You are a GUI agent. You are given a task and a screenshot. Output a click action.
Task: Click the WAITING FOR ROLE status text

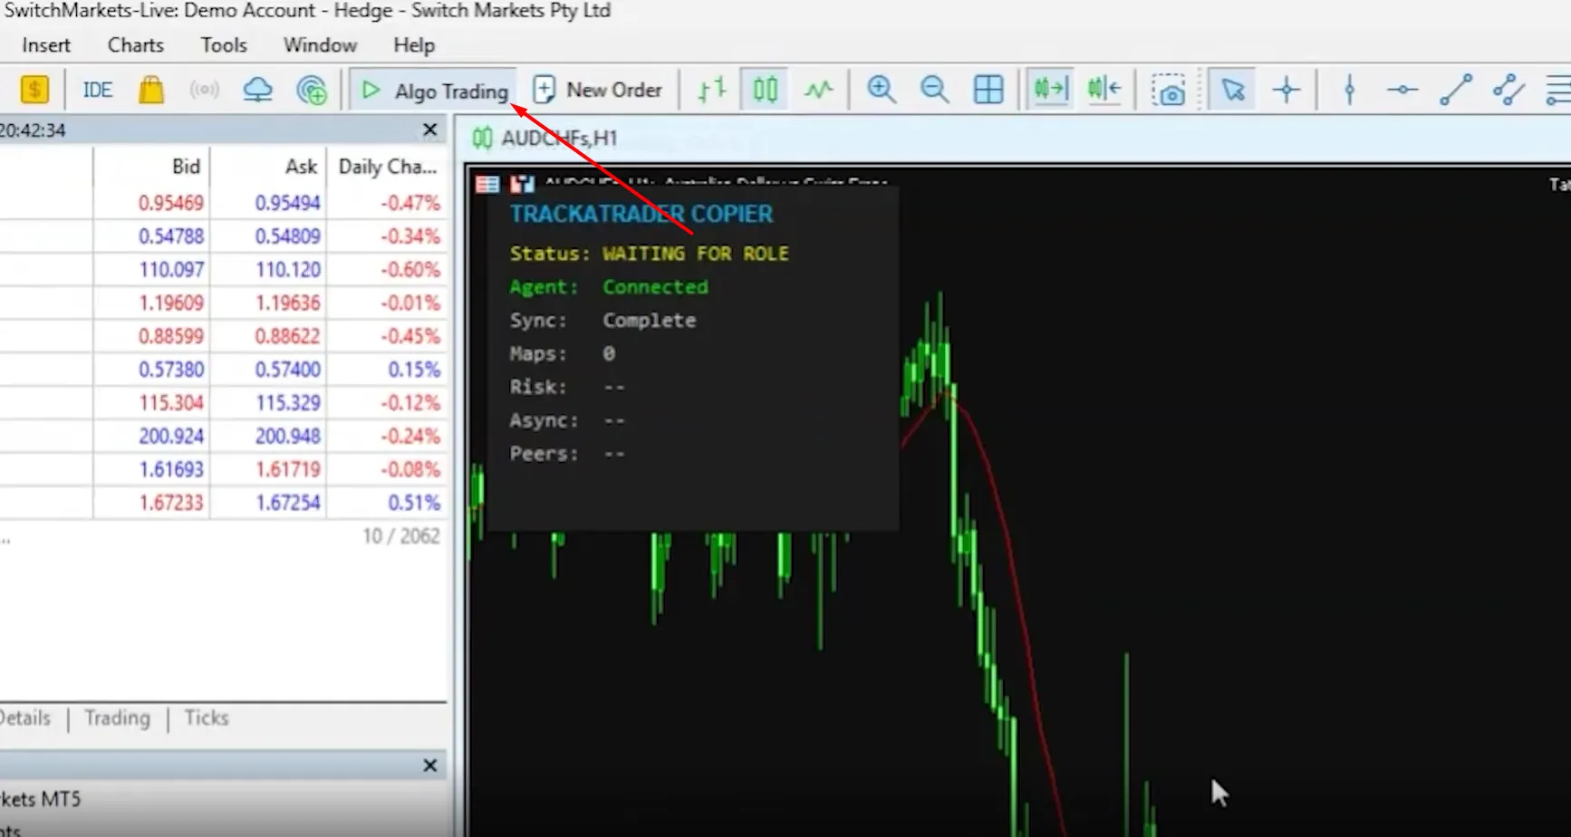pyautogui.click(x=696, y=254)
